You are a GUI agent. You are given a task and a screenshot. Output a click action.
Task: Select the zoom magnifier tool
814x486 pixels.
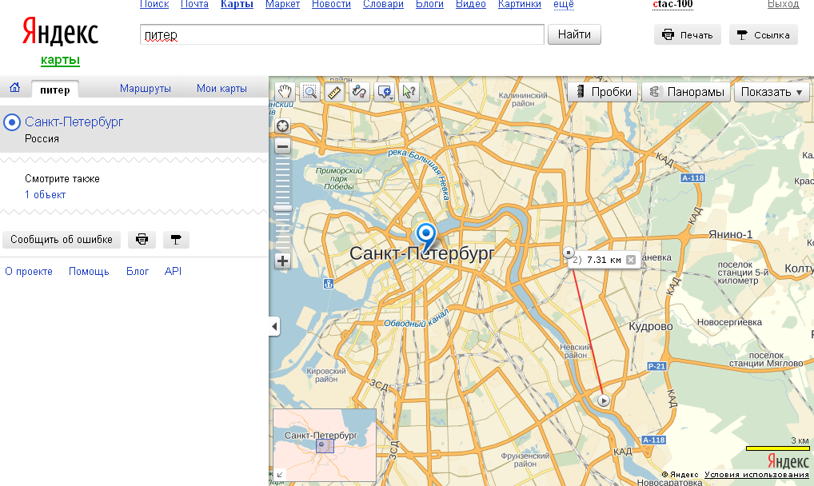pos(310,93)
